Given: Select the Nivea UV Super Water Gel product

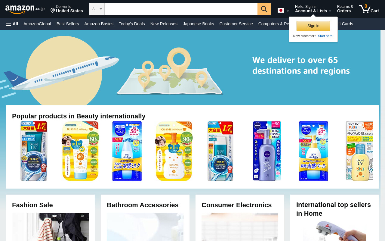Looking at the screenshot, I should tap(267, 151).
